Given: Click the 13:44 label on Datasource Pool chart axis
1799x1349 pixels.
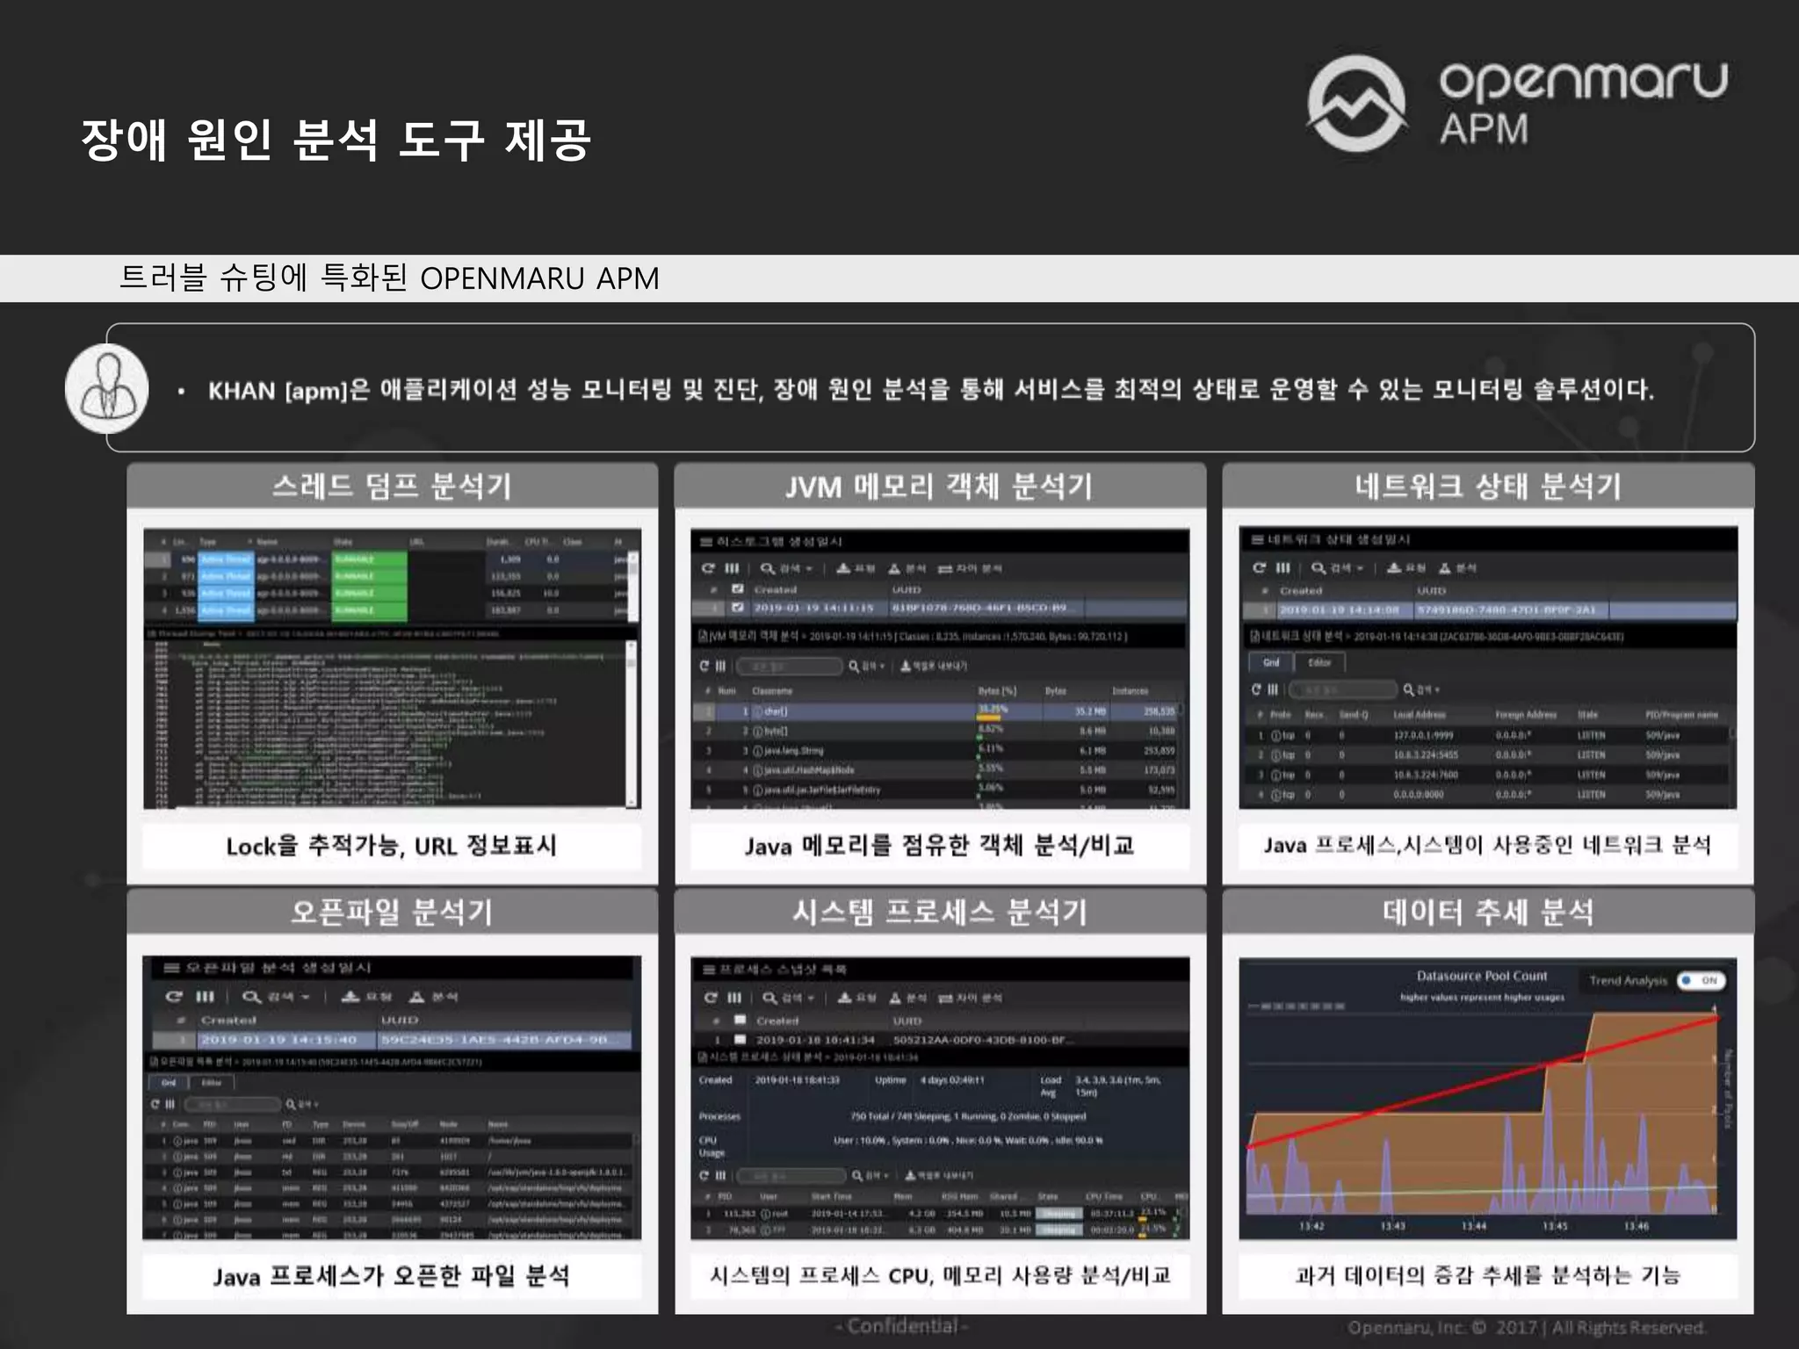Looking at the screenshot, I should tap(1473, 1225).
